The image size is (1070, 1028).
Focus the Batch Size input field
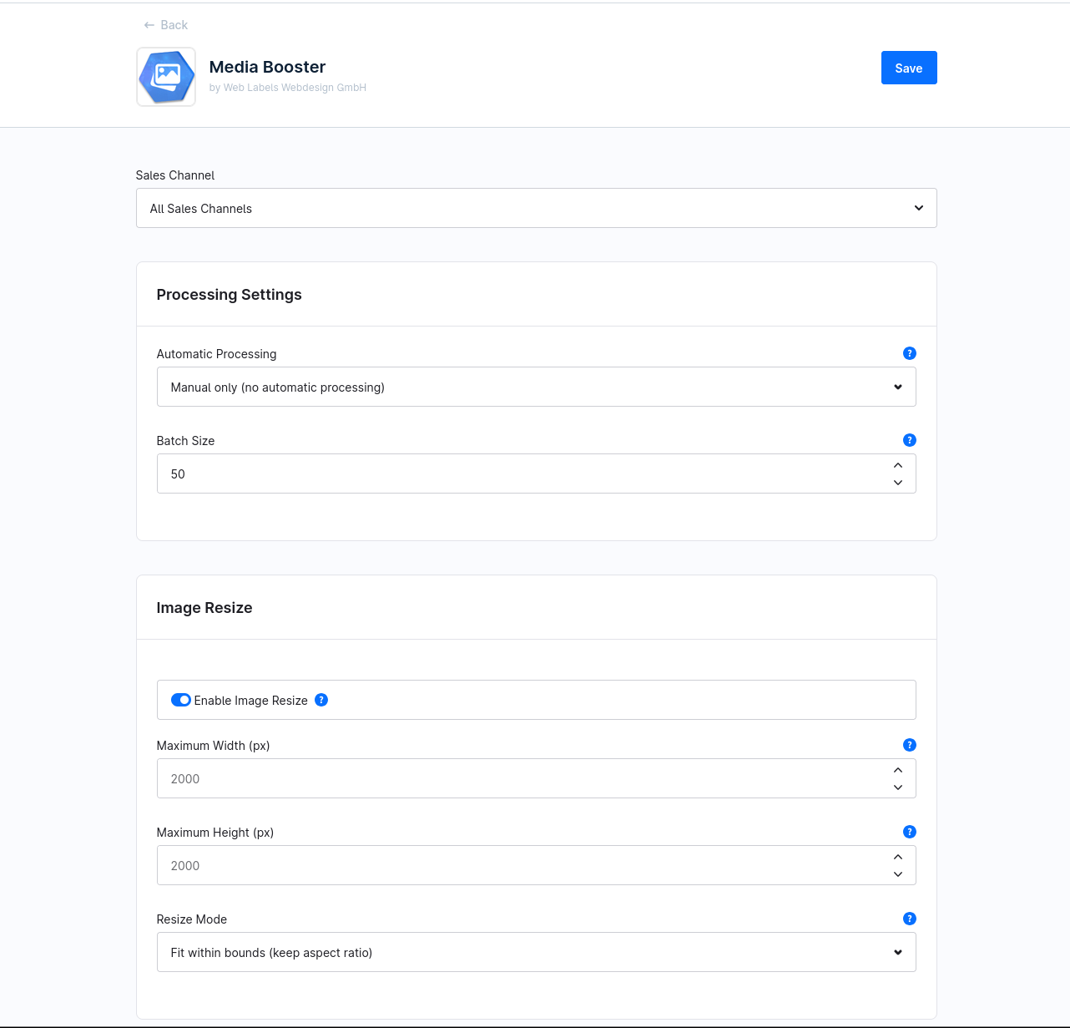[x=517, y=473]
